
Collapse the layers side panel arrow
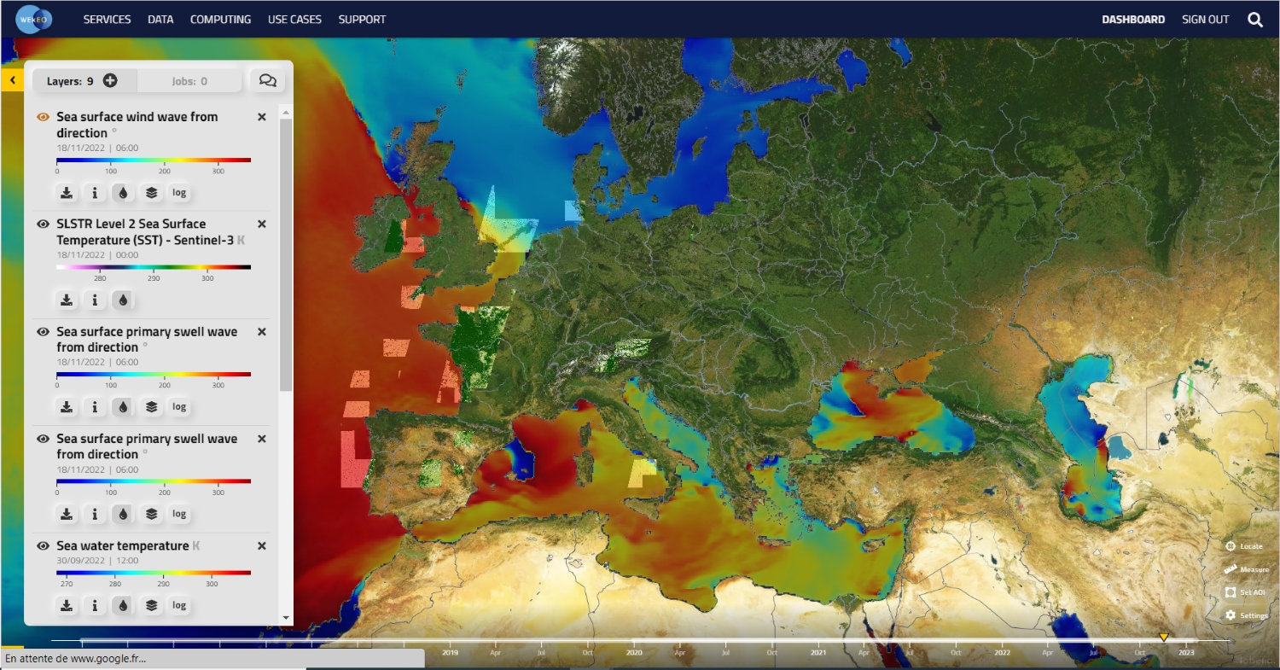[x=12, y=80]
